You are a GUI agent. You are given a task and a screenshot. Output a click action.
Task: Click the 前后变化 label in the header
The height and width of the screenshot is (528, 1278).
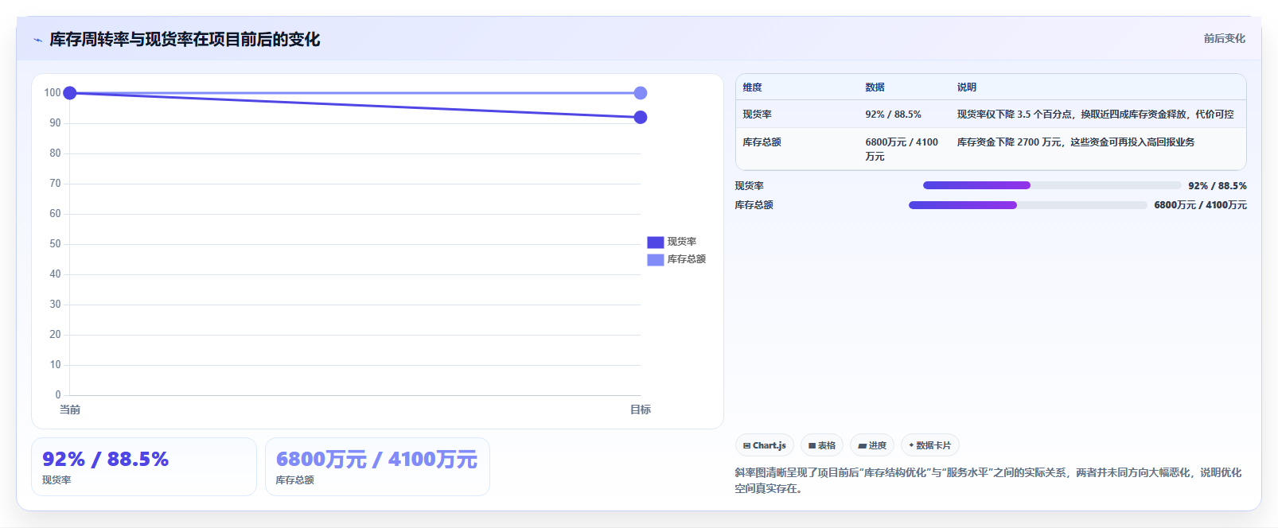pos(1224,38)
